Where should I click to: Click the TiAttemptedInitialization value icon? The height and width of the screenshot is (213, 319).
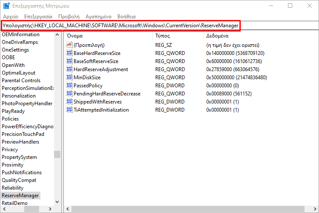pos(69,109)
